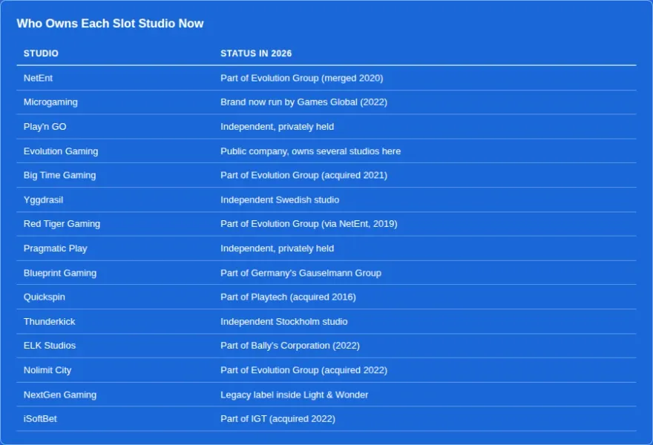
Task: Click 'Part of Evolution Group (via NetEnt, 2019)'
Action: 309,224
